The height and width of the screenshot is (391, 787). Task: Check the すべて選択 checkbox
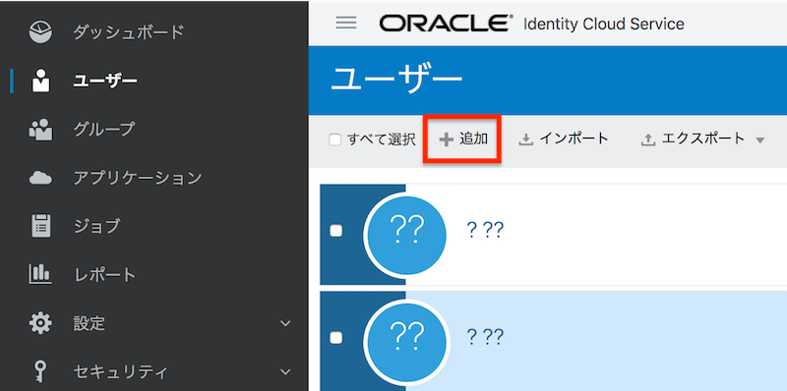click(x=335, y=140)
